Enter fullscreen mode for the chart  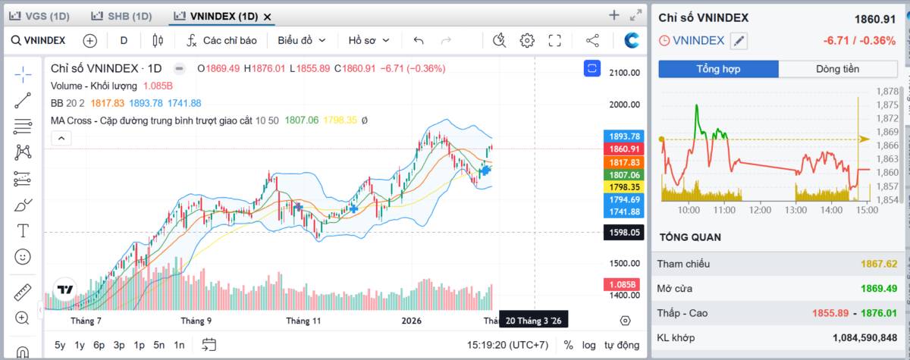(554, 41)
